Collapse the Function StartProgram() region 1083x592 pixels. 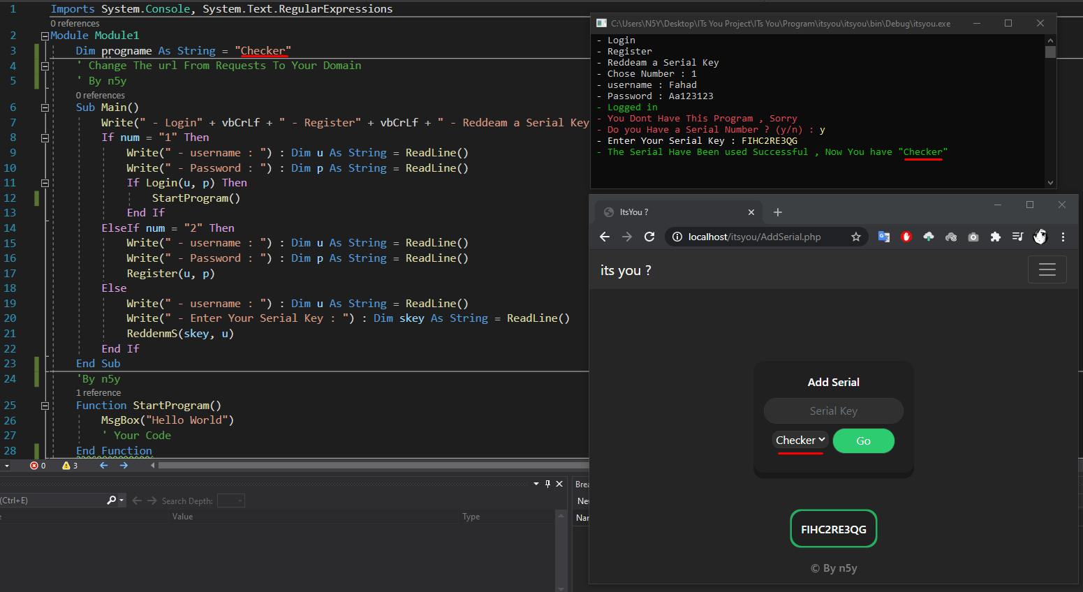[45, 406]
